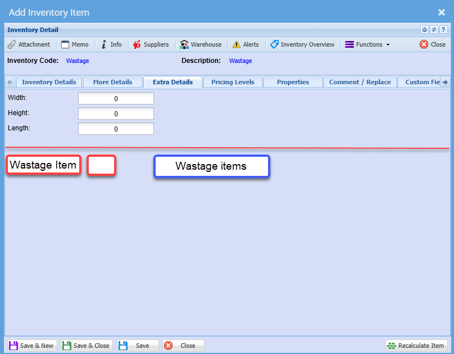Screen dimensions: 454x354
Task: Click the Wastage inventory code value
Action: tap(78, 61)
